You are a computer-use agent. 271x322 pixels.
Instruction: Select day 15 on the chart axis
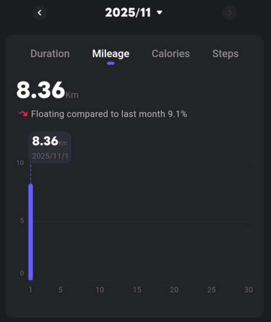click(x=137, y=290)
